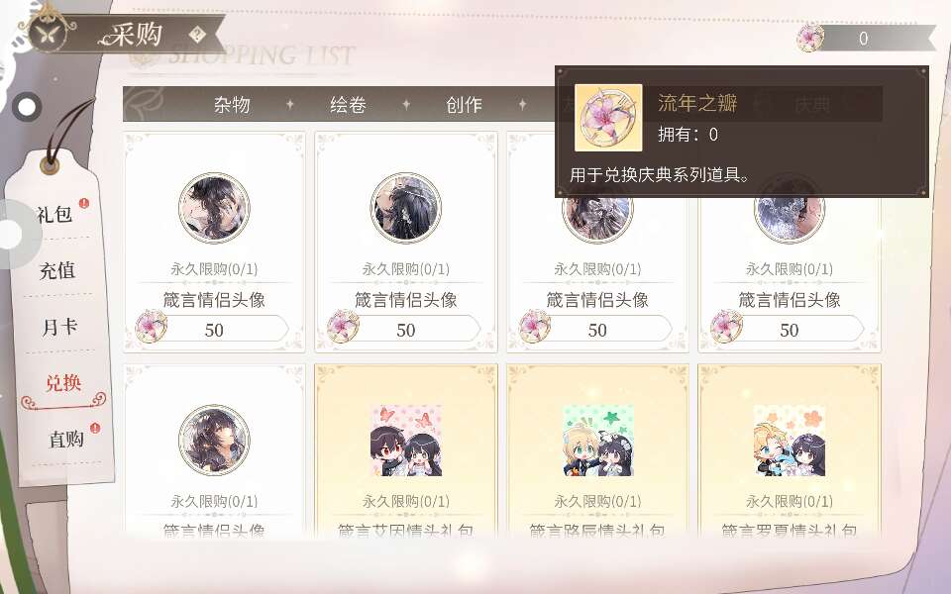The image size is (951, 594).
Task: Open the 月卡 sidebar section
Action: [x=59, y=327]
